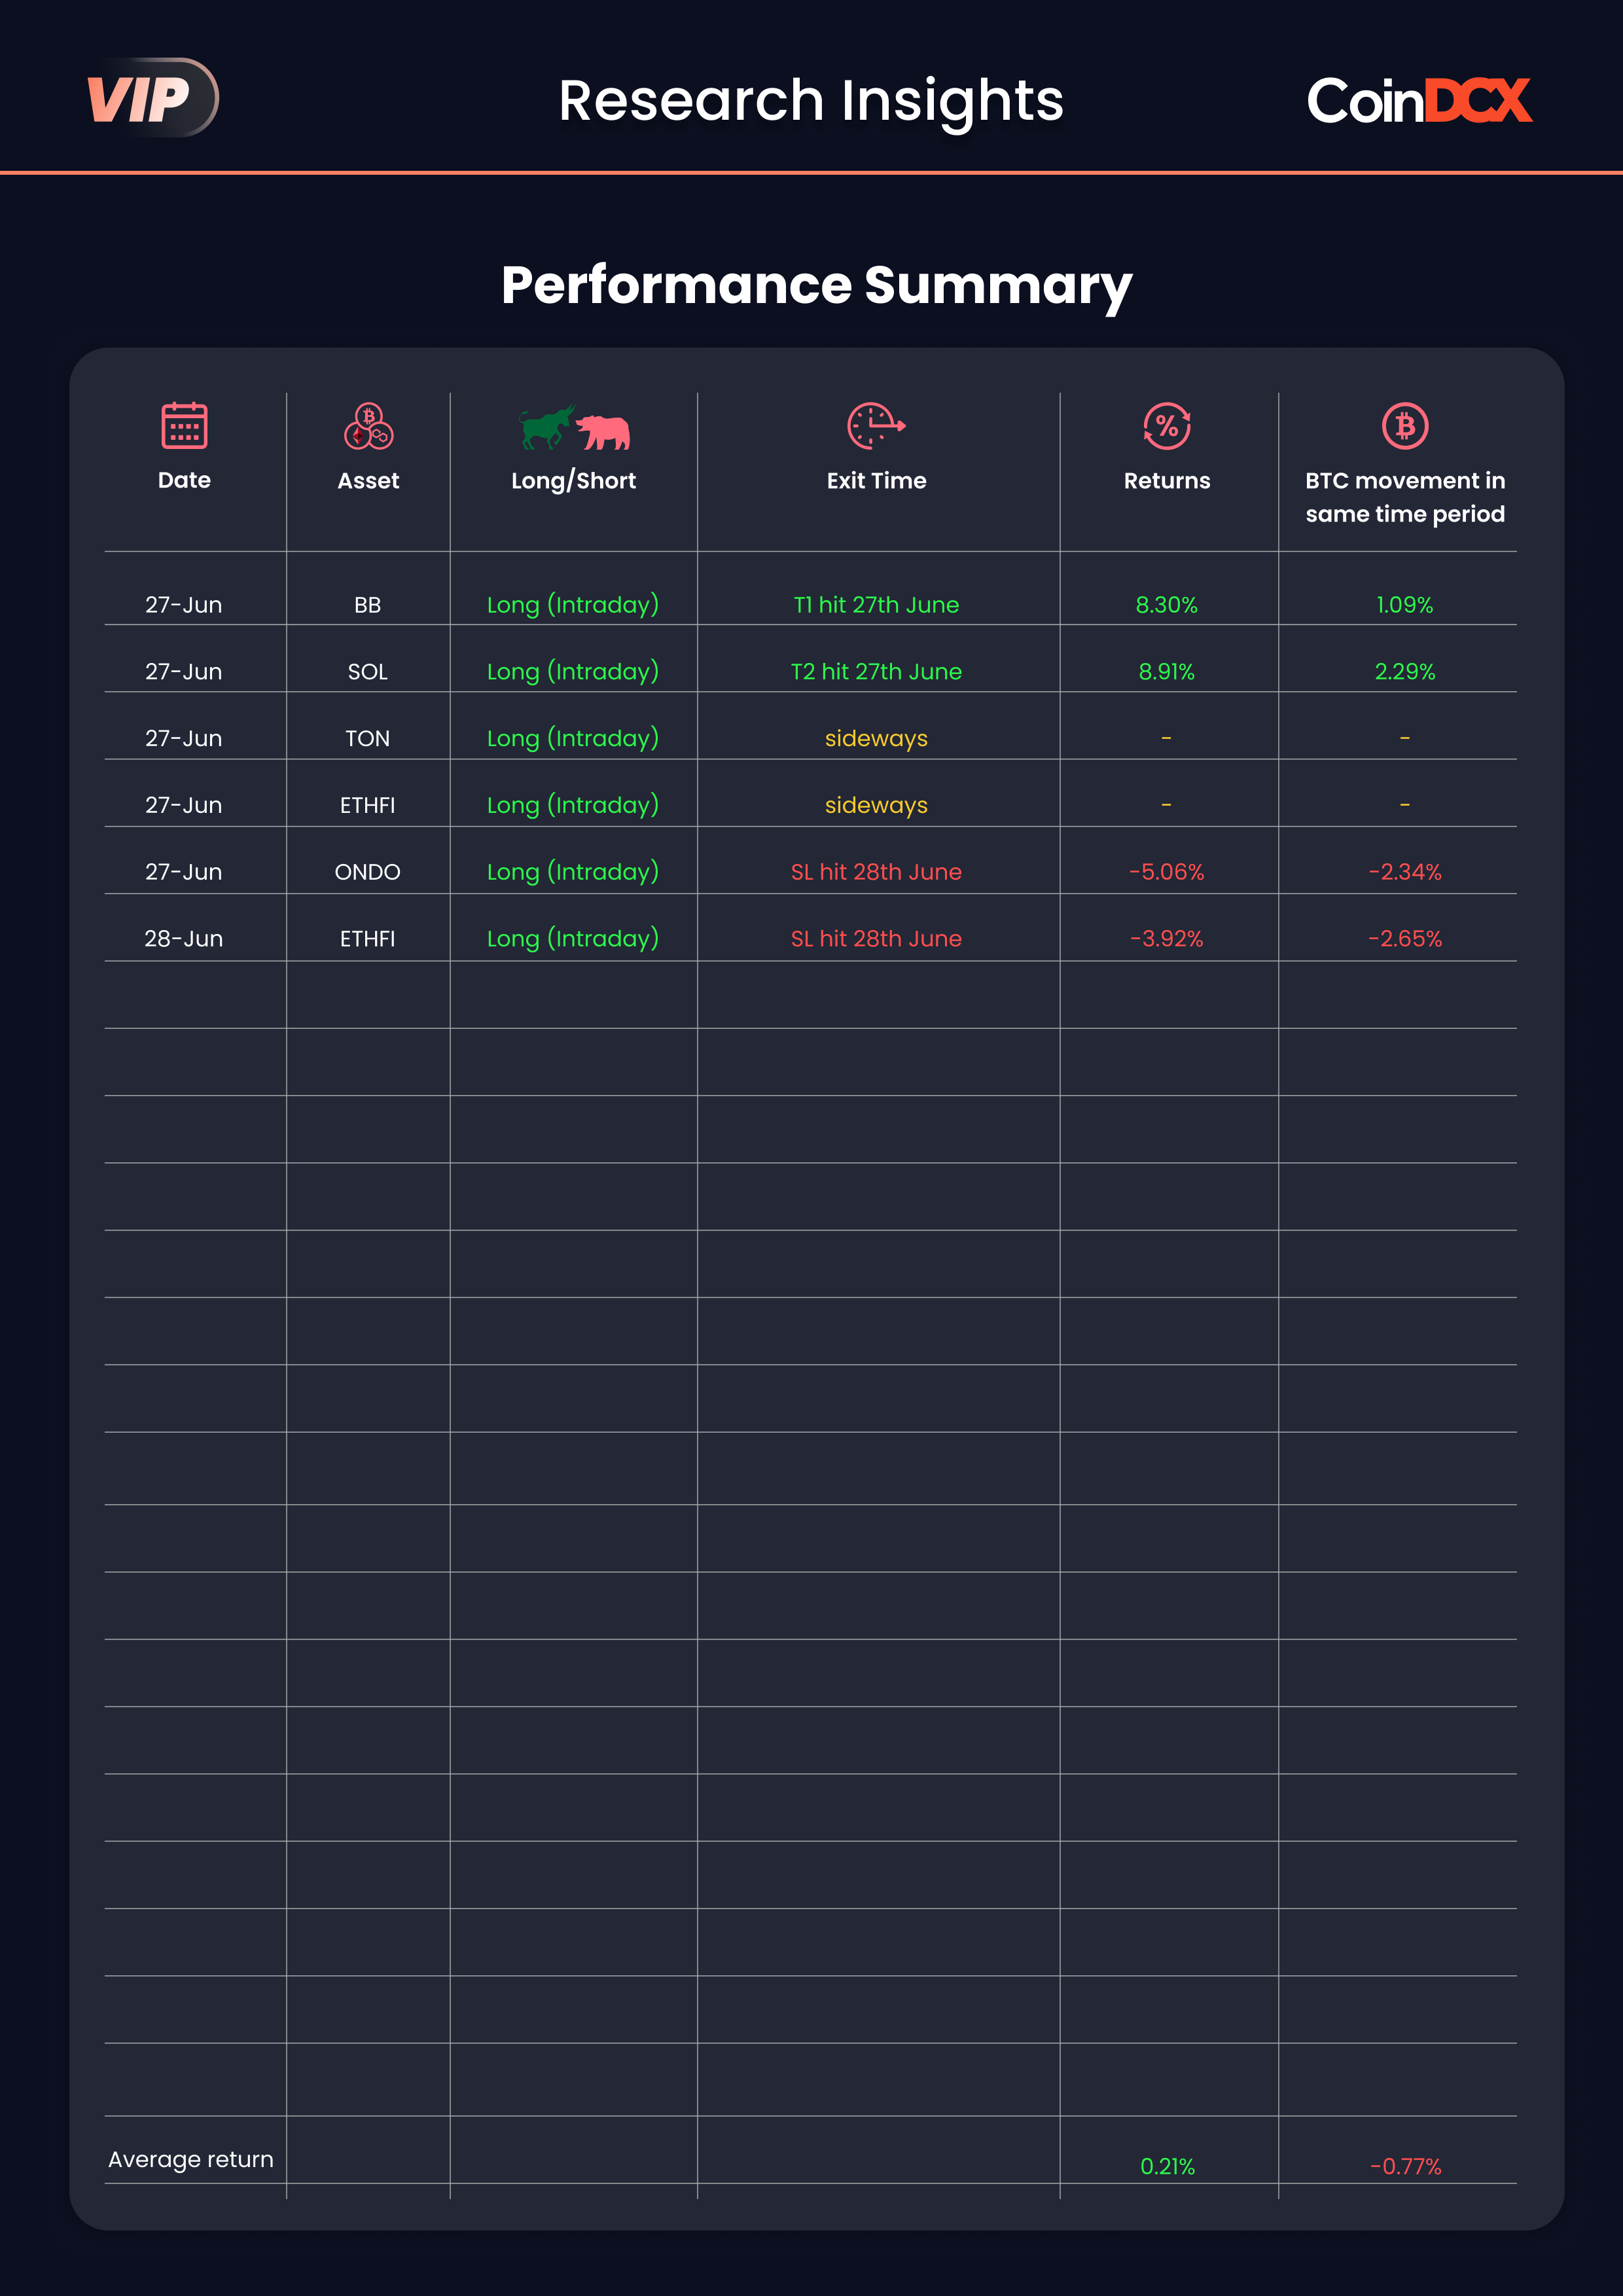
Task: Select the ETHFI asset cell in 28-Jun row
Action: tap(368, 939)
